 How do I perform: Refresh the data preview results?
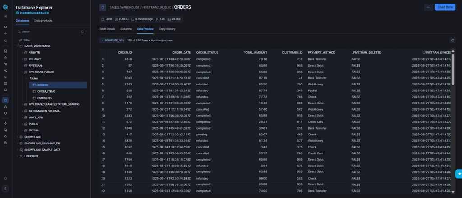pyautogui.click(x=452, y=40)
